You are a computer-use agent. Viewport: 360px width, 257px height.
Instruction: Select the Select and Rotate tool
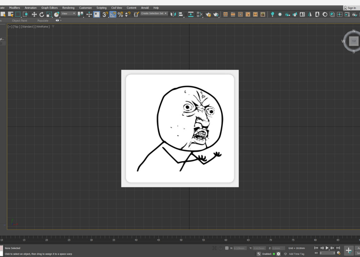tap(41, 14)
